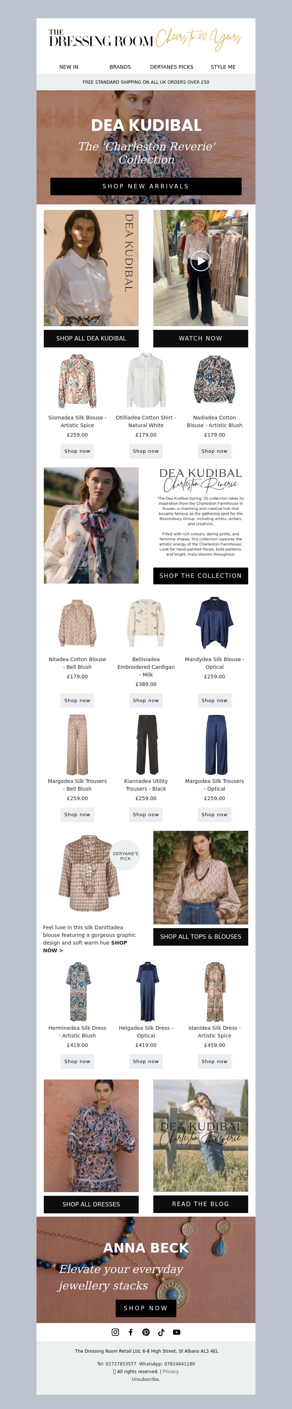Screen dimensions: 292x1409
Task: Open the STYLE ME menu link
Action: point(223,67)
